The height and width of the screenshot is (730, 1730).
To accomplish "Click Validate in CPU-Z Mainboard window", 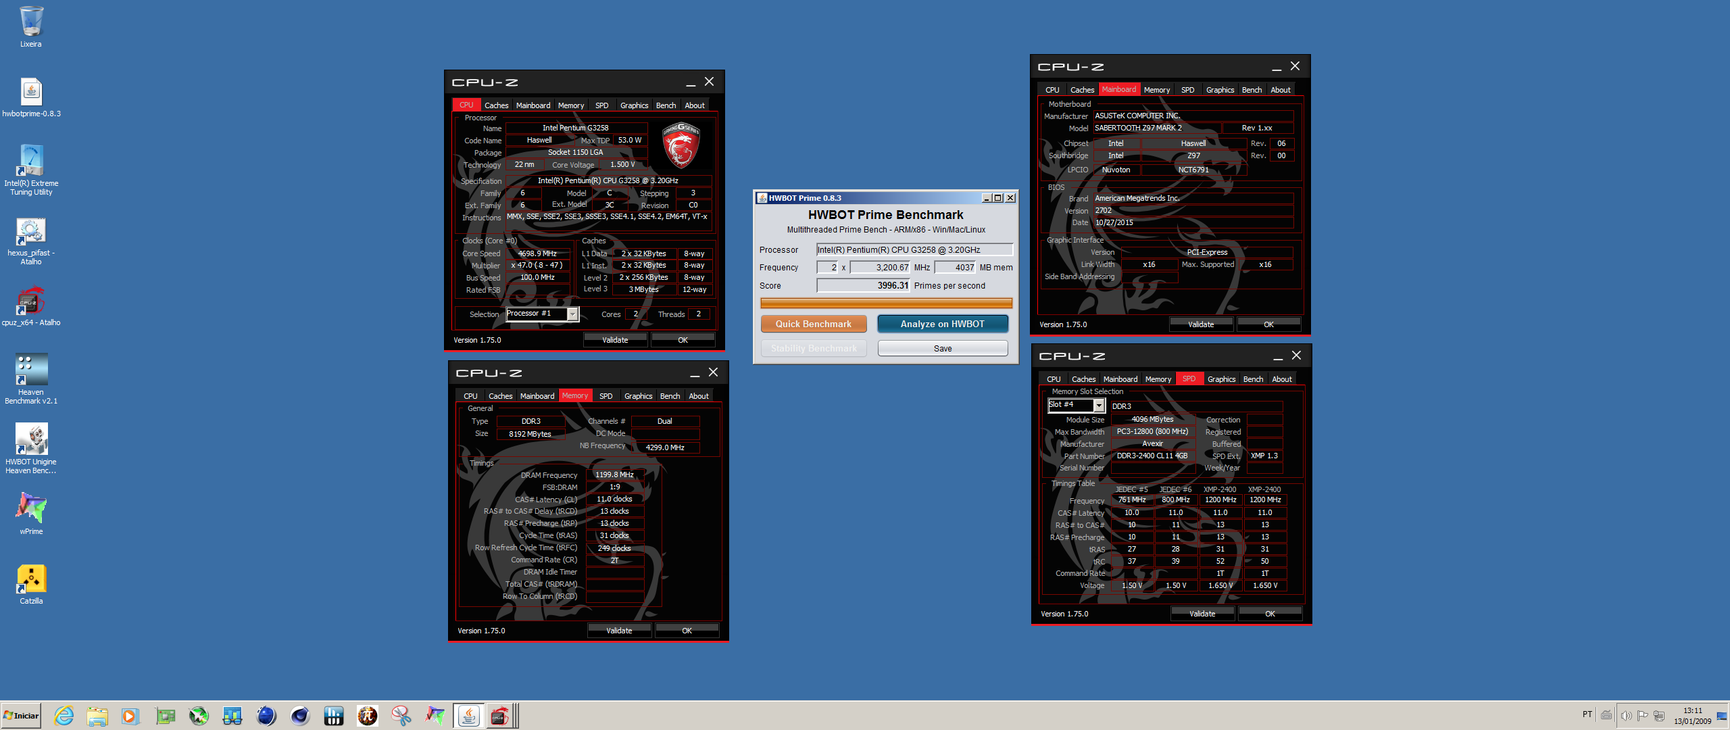I will [1201, 324].
